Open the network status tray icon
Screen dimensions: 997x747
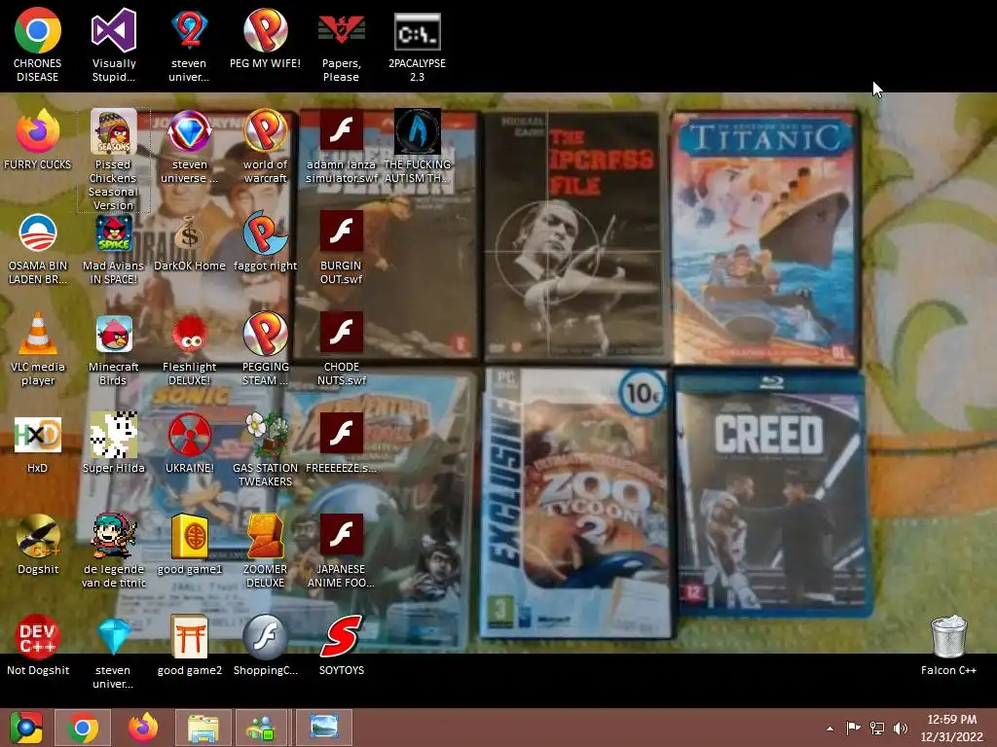click(x=877, y=728)
